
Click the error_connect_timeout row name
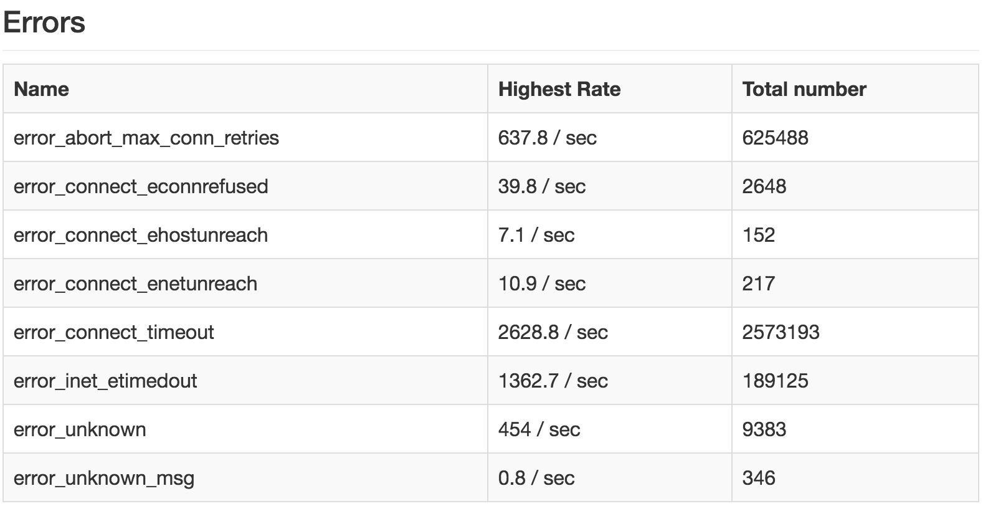(x=114, y=332)
